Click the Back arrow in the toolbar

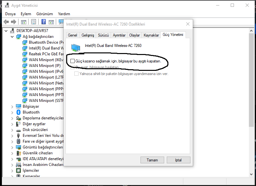[x=6, y=22]
